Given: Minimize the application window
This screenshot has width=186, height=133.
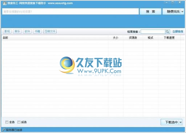Looking at the screenshot, I should (x=166, y=3).
